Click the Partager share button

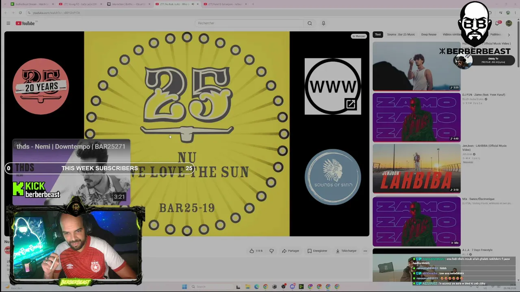[290, 251]
